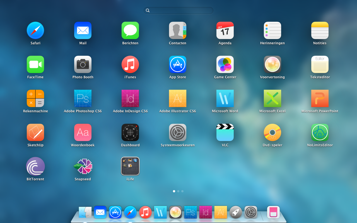Open Adobe Illustrator CS6
The height and width of the screenshot is (223, 357).
[x=177, y=98]
